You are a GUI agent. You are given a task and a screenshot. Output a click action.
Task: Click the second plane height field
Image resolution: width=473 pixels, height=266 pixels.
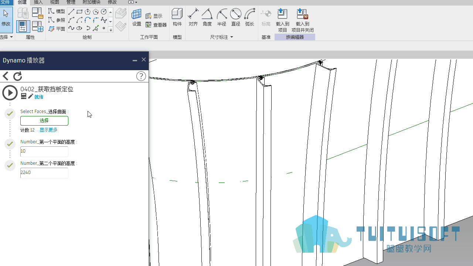pyautogui.click(x=44, y=173)
